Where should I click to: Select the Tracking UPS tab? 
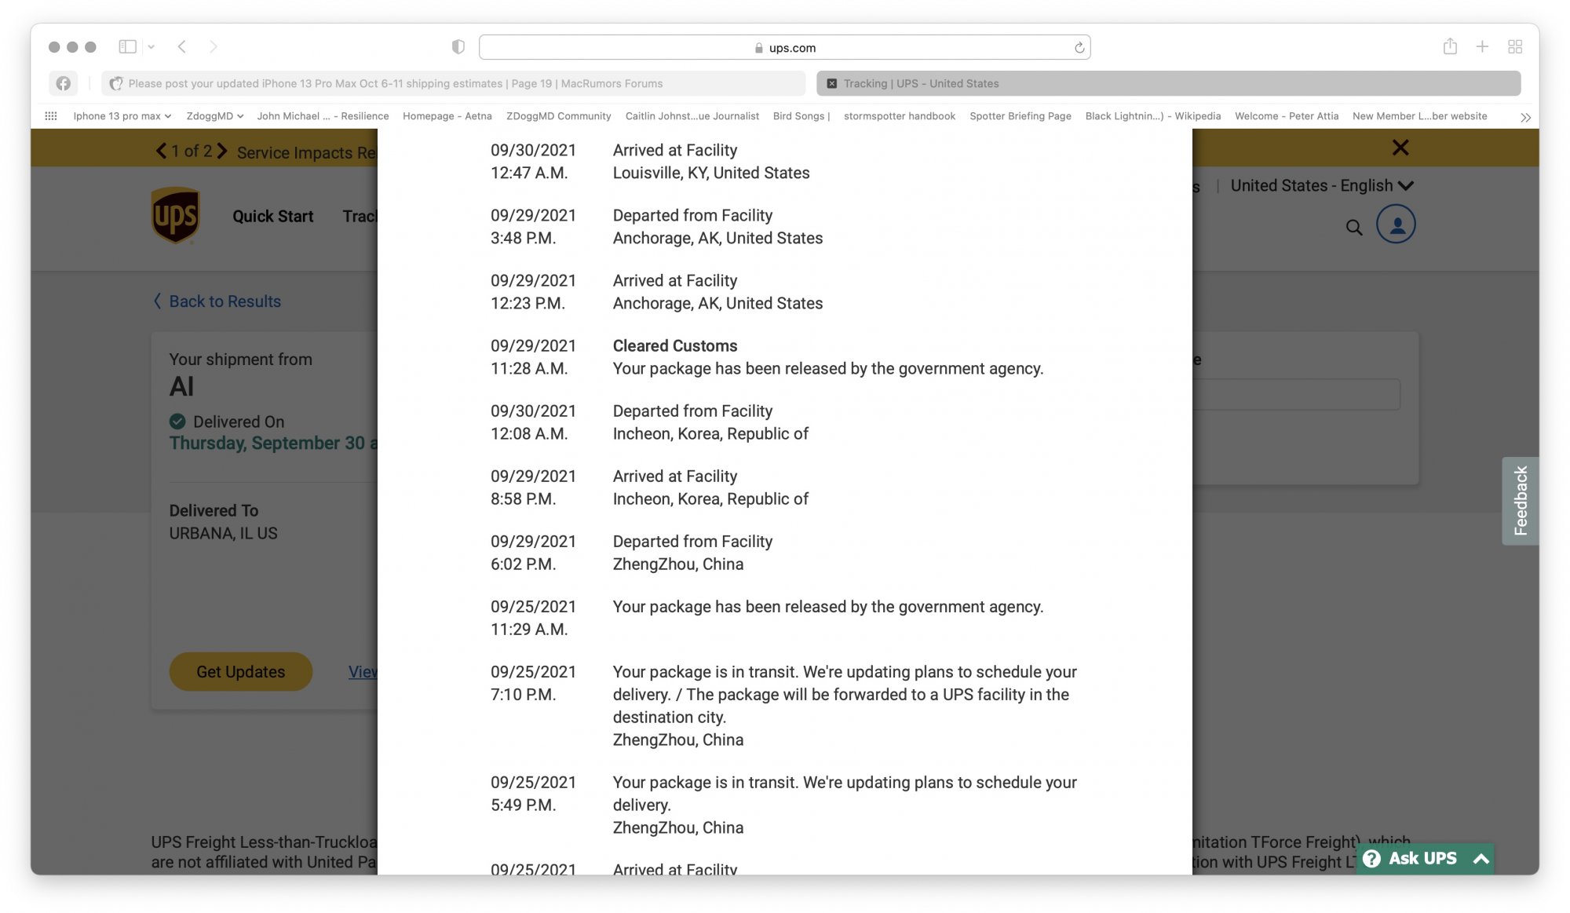click(1168, 83)
